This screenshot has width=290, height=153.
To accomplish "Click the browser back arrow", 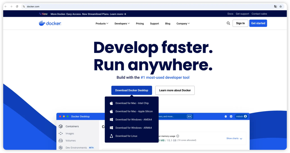I will (6, 6).
